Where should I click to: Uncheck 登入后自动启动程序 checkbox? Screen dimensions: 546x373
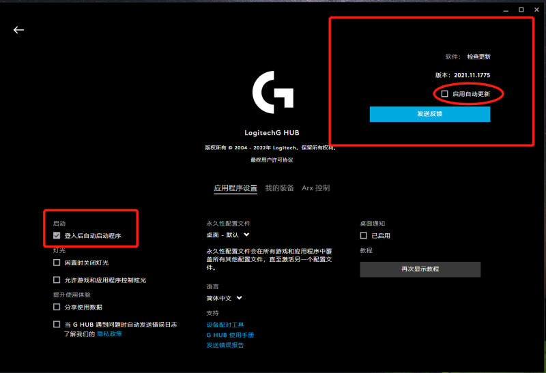(x=57, y=235)
